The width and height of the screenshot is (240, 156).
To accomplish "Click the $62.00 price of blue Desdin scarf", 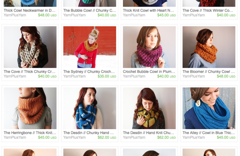I will point(107,137).
